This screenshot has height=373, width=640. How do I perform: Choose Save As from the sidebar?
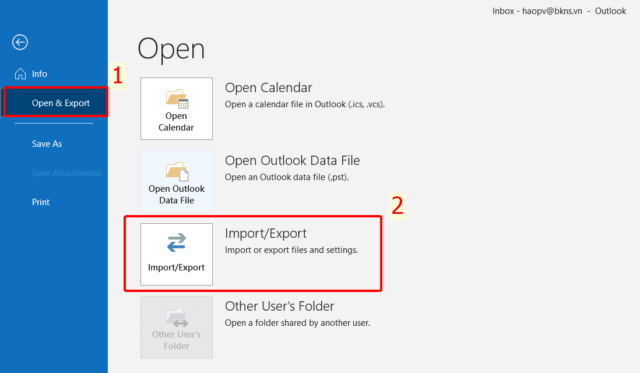47,143
